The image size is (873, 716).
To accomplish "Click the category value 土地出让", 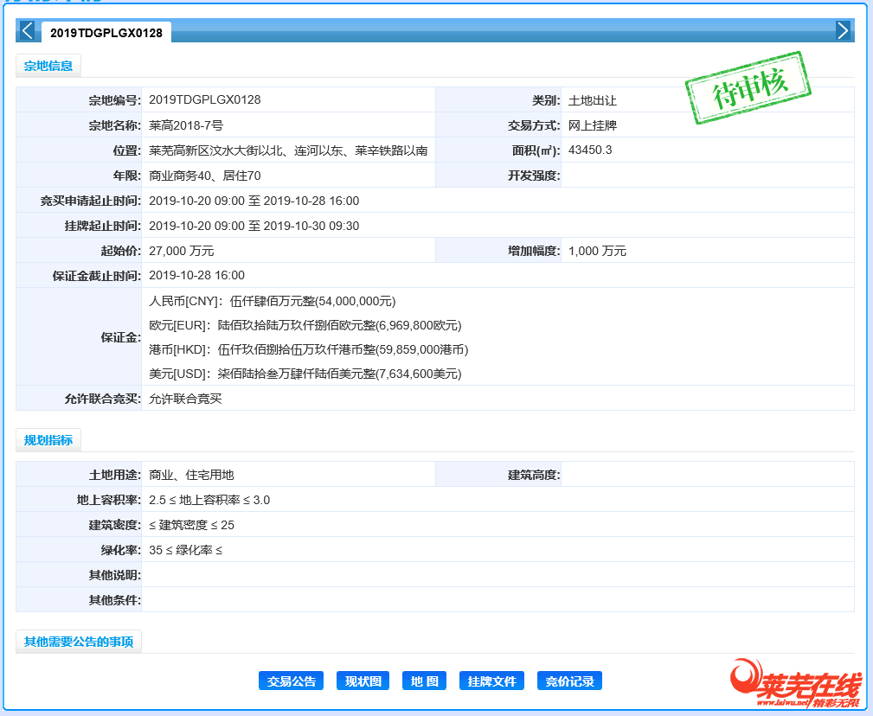I will 593,100.
